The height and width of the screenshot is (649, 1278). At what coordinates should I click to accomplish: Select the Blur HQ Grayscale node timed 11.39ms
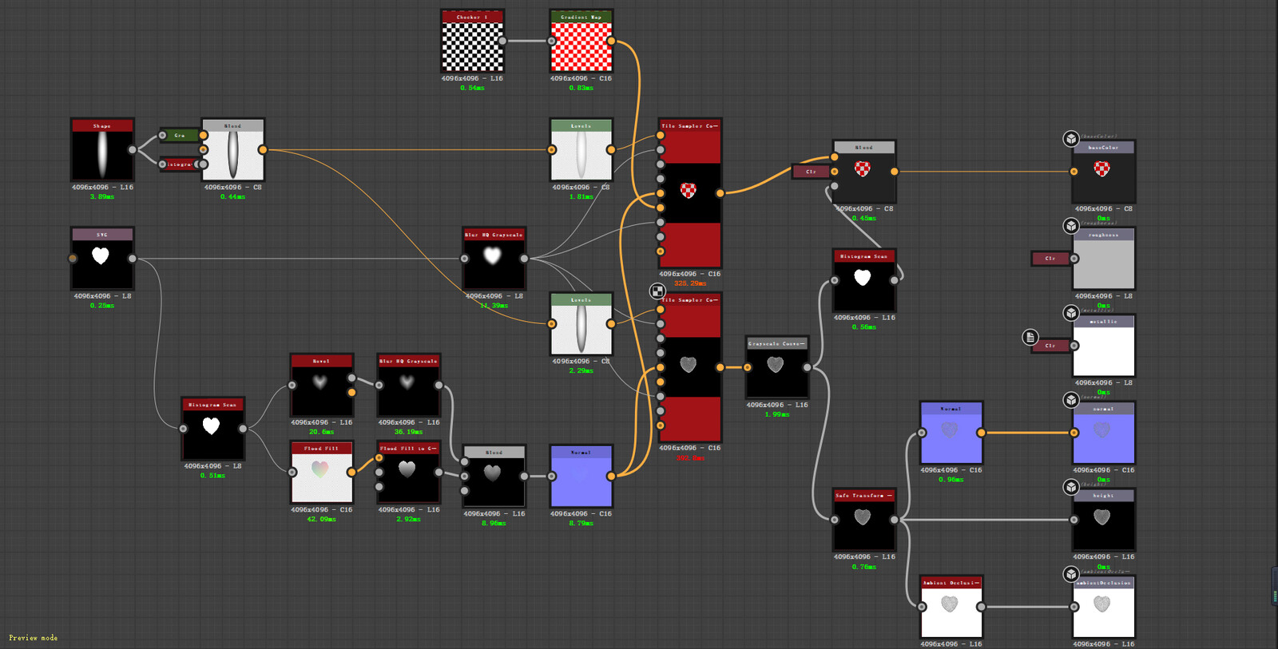494,259
